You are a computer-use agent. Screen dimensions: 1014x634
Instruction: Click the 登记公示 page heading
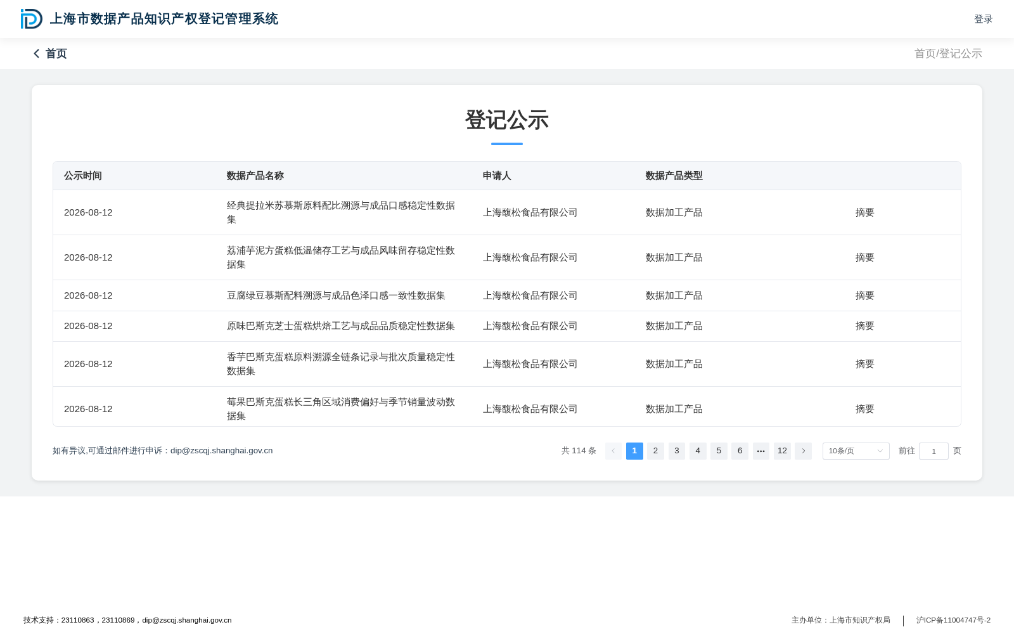click(507, 120)
